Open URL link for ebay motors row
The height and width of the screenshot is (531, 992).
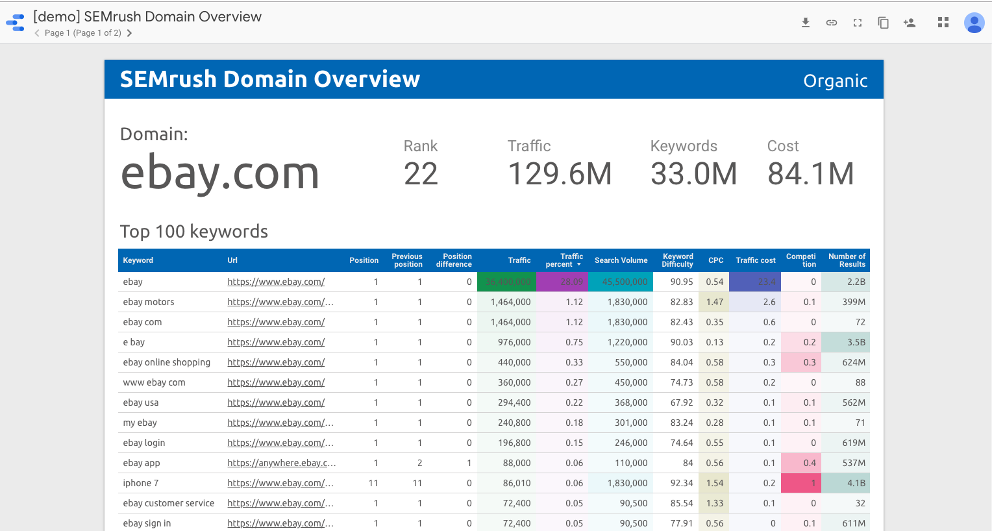[x=280, y=302]
